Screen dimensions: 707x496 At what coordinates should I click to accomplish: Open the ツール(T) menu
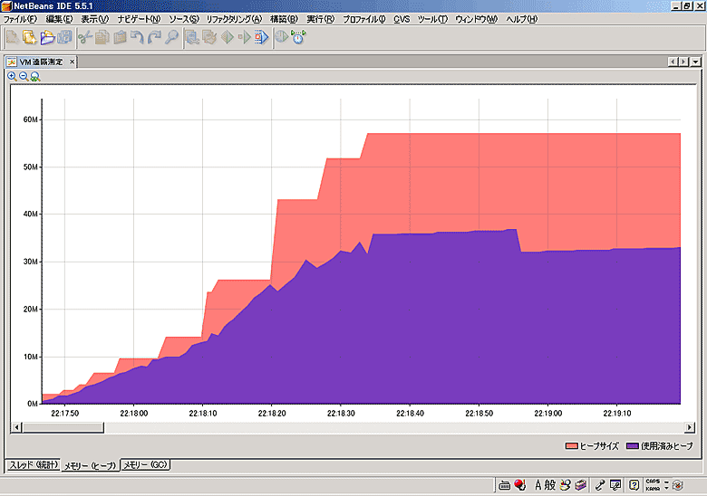click(x=432, y=19)
